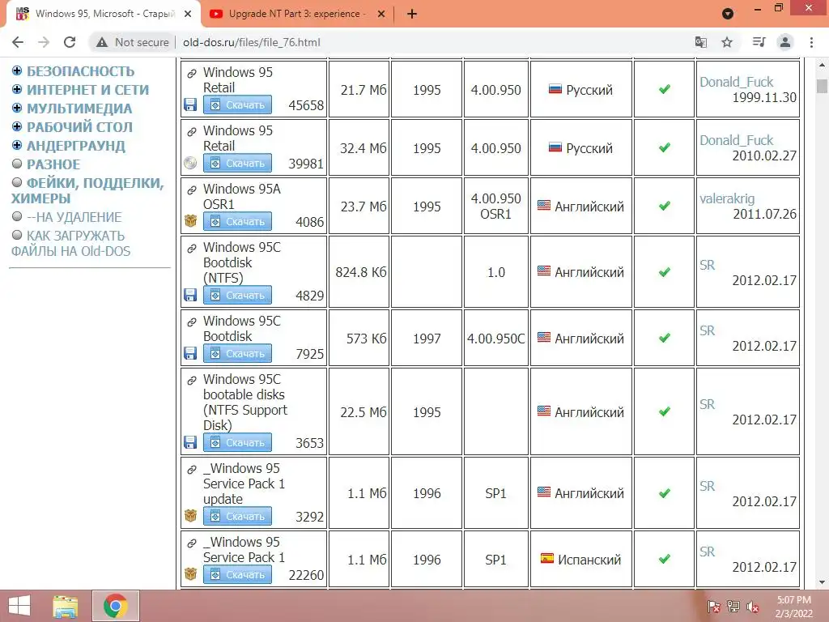Click CD icon for Windows 95 Retail 39981
This screenshot has height=622, width=829.
click(190, 163)
